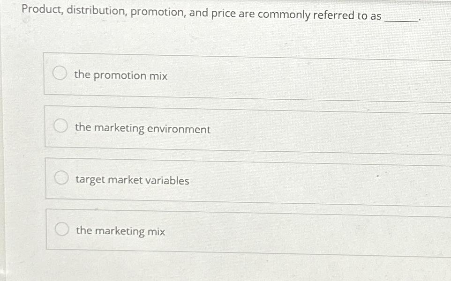Click the word 'variables' in third option

167,181
